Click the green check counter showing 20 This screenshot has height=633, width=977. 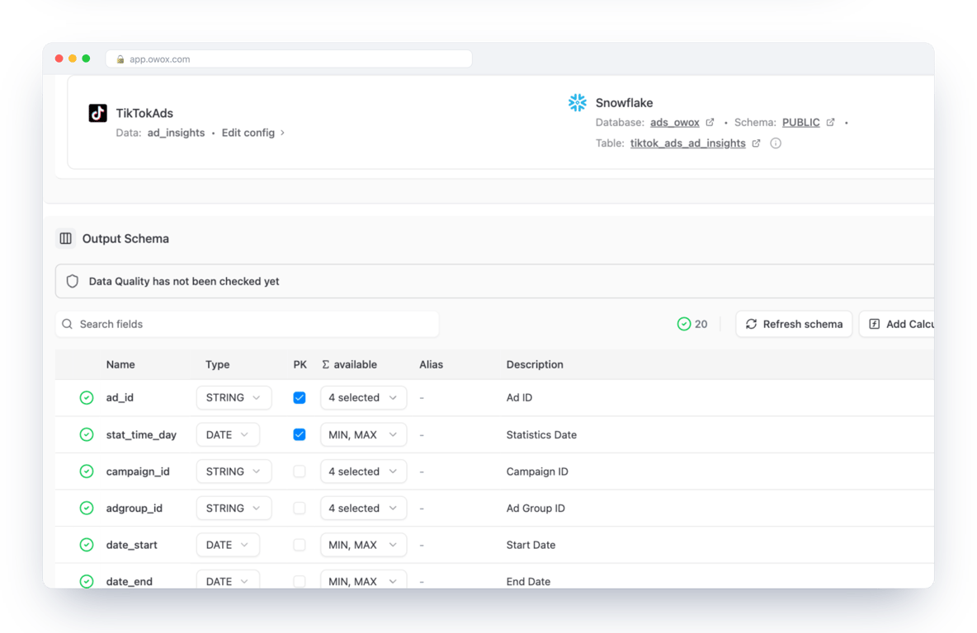pos(692,324)
